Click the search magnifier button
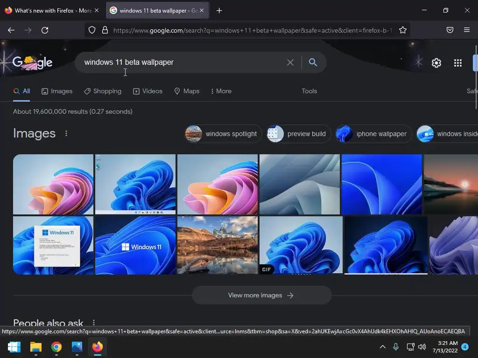This screenshot has width=478, height=358. click(313, 62)
